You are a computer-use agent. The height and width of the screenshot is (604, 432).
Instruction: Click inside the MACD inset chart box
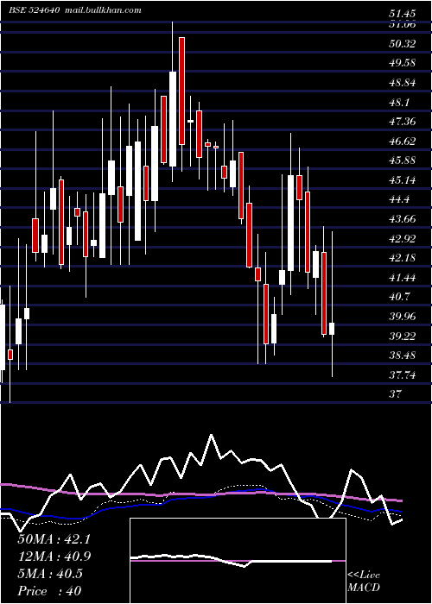[238, 561]
